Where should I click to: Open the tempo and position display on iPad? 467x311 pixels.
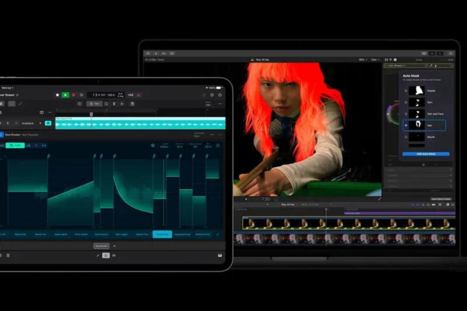coord(106,95)
